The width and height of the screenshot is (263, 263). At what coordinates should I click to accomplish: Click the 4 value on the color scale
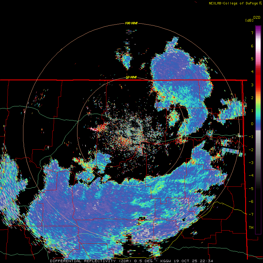click(252, 72)
